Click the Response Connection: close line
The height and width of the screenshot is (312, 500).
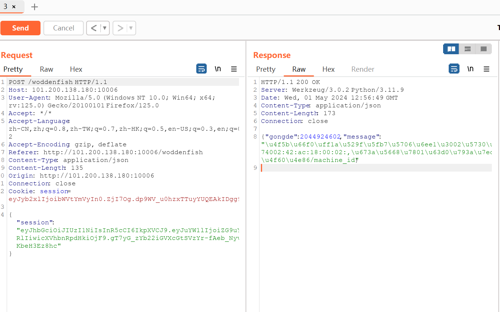[294, 121]
